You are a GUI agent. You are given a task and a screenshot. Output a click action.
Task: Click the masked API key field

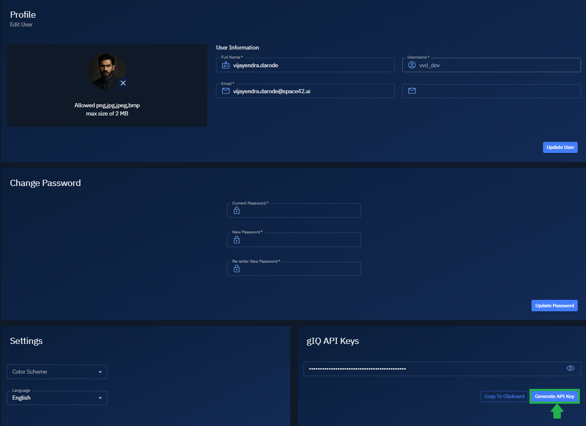tap(413, 368)
